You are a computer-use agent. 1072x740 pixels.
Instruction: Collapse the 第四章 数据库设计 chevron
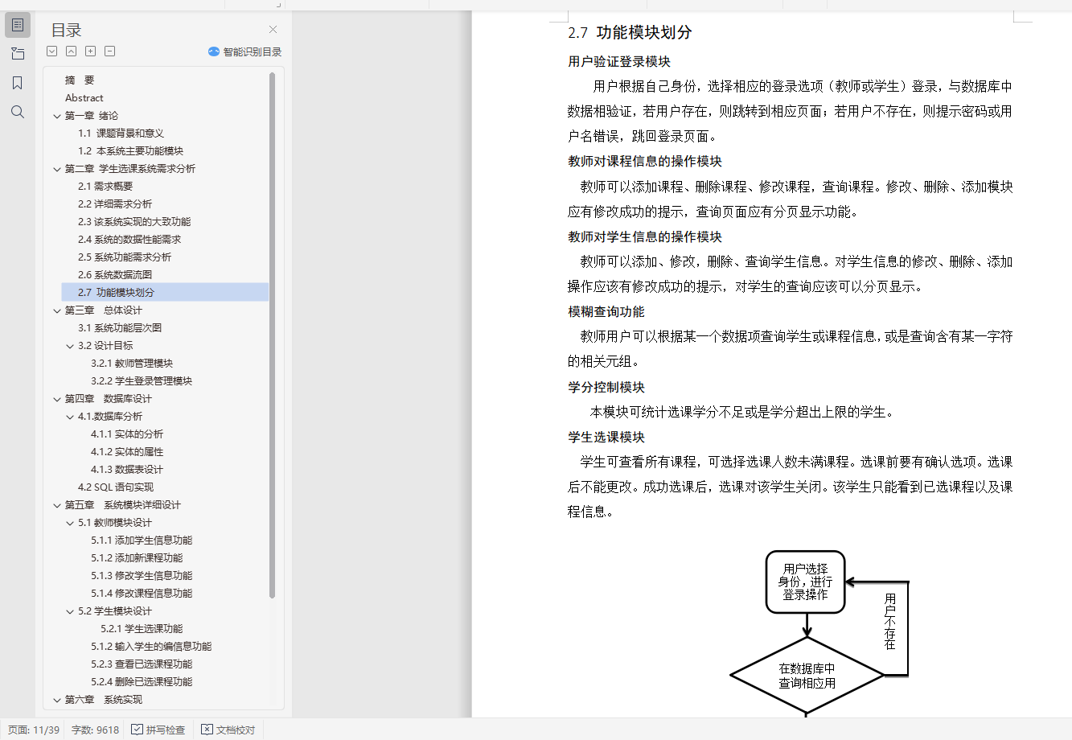(x=57, y=399)
